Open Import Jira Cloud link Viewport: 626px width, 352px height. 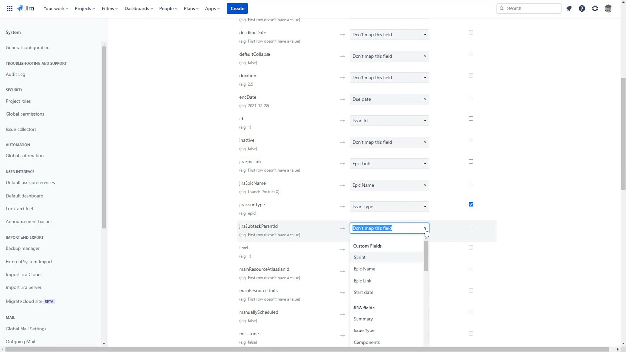23,275
